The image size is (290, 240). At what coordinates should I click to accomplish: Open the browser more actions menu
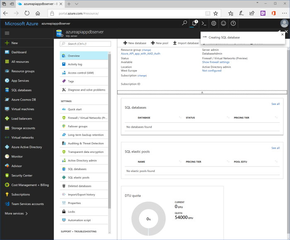click(x=284, y=13)
